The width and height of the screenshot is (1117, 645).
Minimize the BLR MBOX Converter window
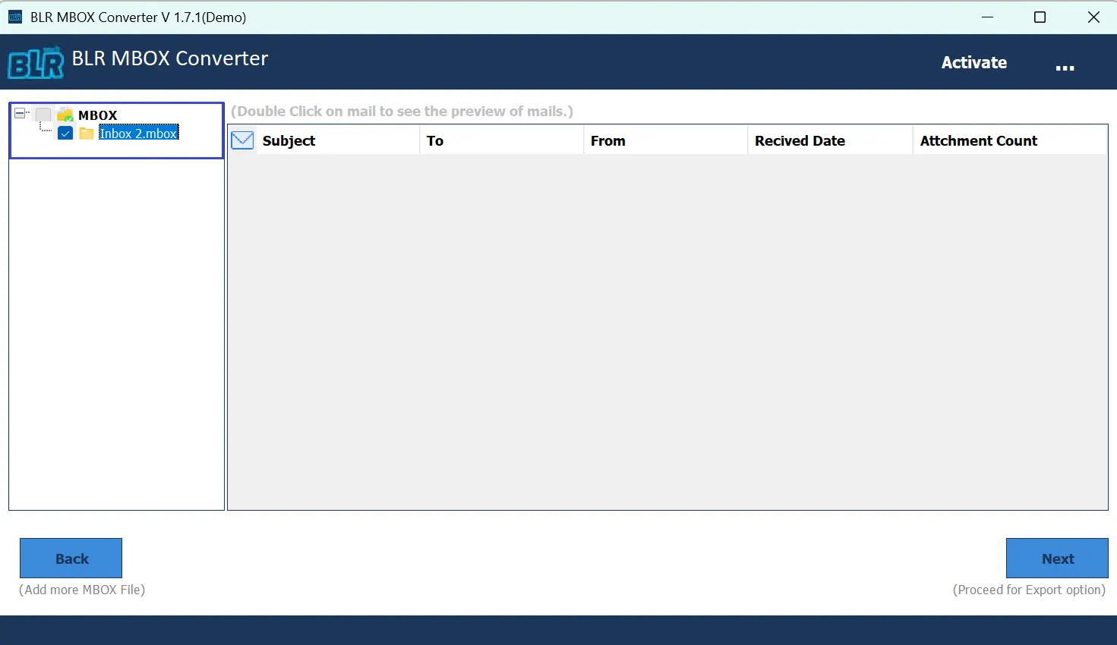click(x=987, y=17)
